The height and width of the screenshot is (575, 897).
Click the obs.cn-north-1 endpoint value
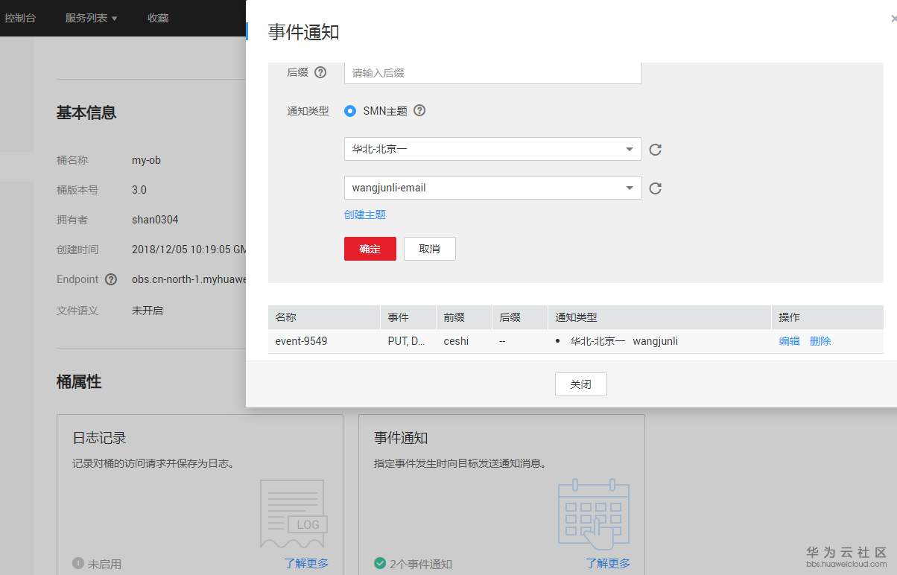(x=188, y=279)
